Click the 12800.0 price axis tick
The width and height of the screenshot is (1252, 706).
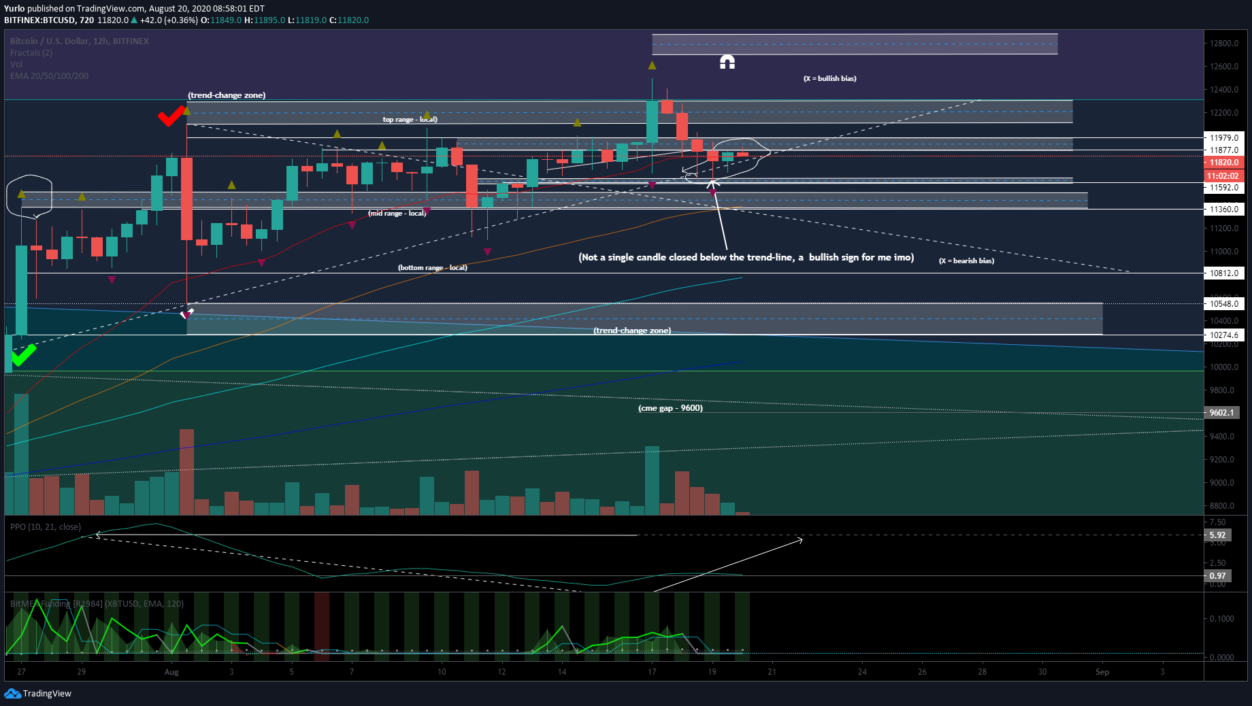click(x=1224, y=44)
